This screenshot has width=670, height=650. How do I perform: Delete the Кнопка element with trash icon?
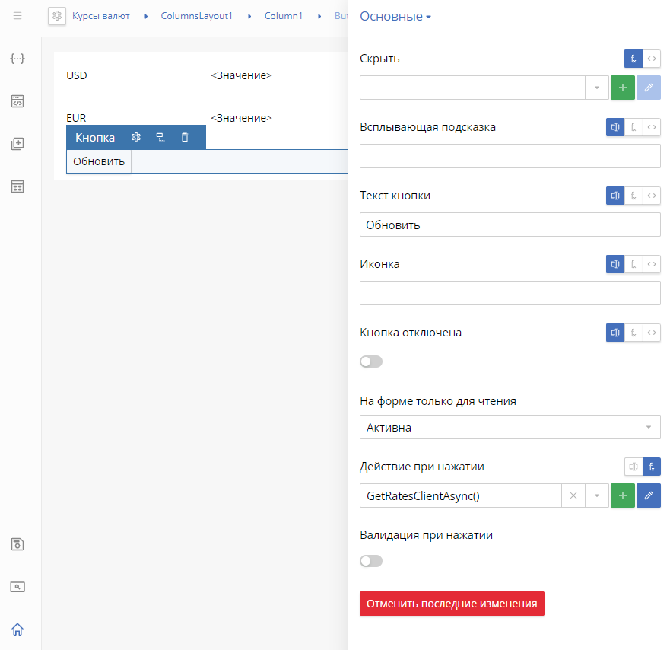click(185, 137)
